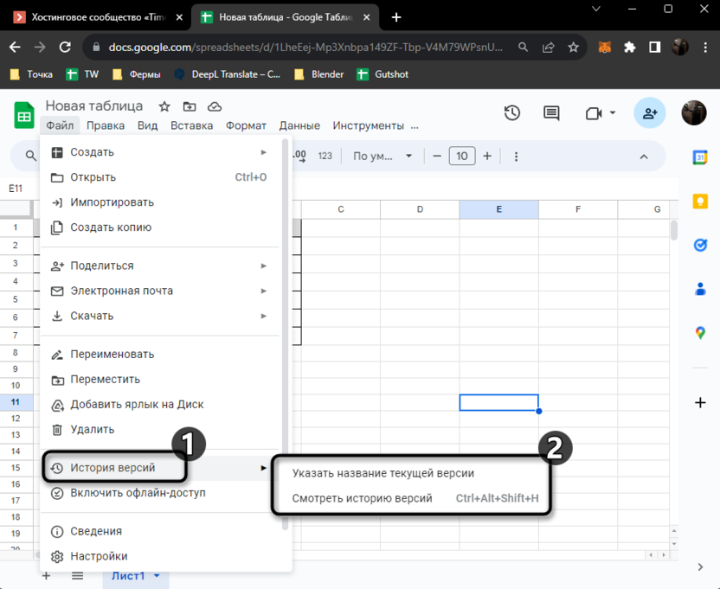
Task: Open the font dropdown in toolbar
Action: click(382, 157)
